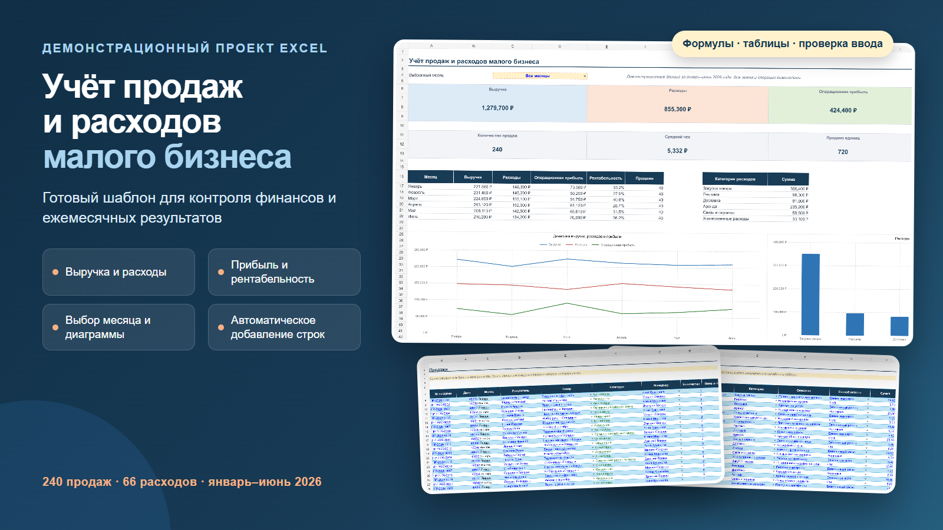Click the orange bullet on 'Прибыль и рентабельность'
Screen dimensions: 943x530
221,272
